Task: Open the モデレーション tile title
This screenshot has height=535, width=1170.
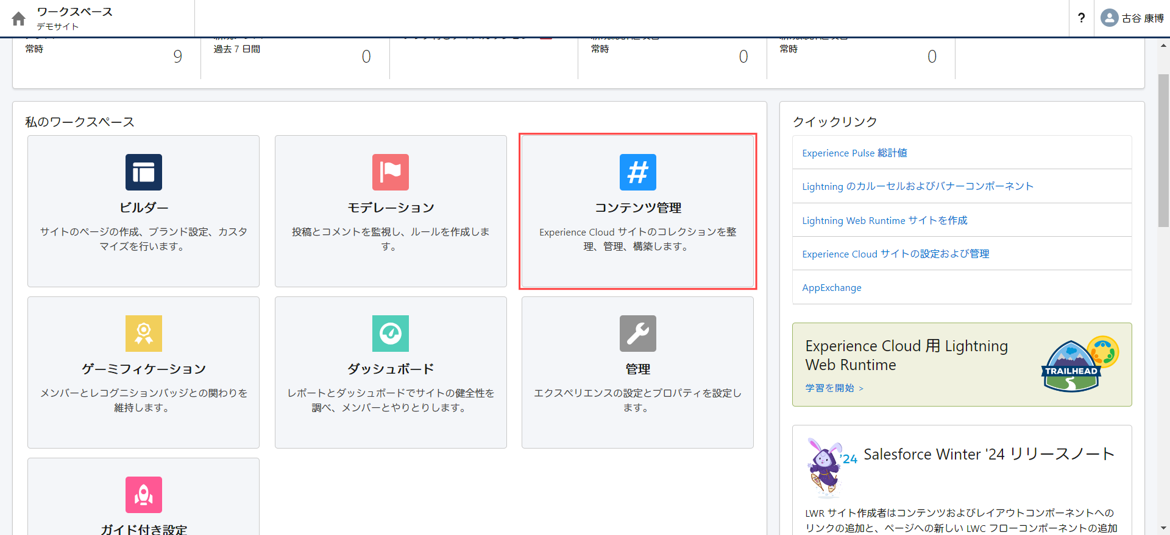Action: 391,208
